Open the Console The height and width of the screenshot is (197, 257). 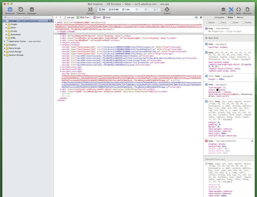pos(90,11)
